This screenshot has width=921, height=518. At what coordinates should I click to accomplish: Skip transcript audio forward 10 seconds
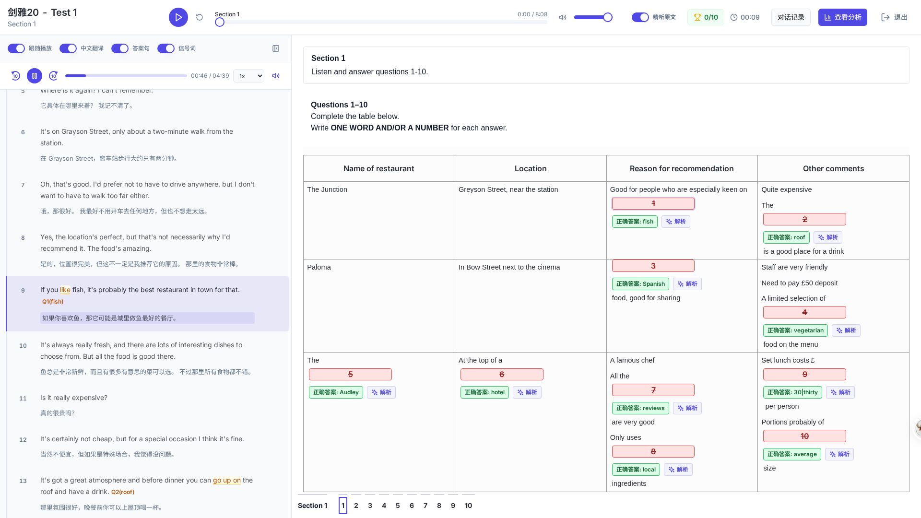click(x=54, y=76)
